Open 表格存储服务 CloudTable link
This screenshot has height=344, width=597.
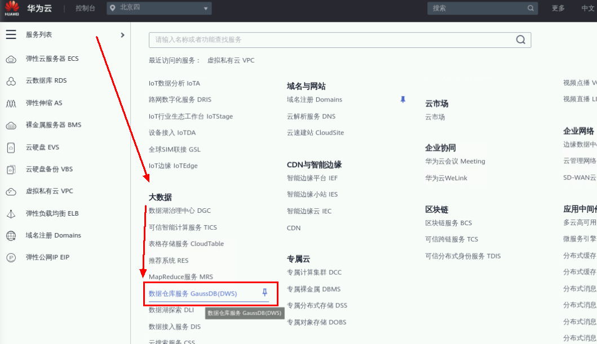(186, 244)
